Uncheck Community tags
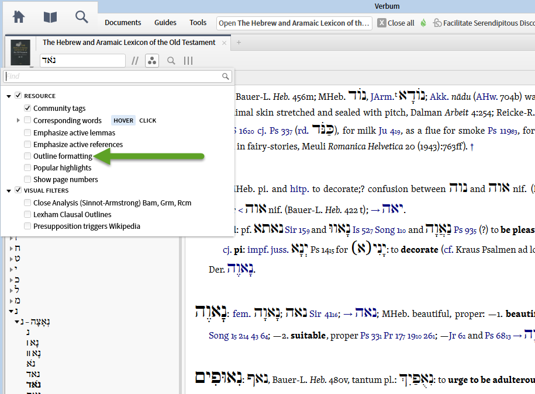The width and height of the screenshot is (535, 394). 27,108
